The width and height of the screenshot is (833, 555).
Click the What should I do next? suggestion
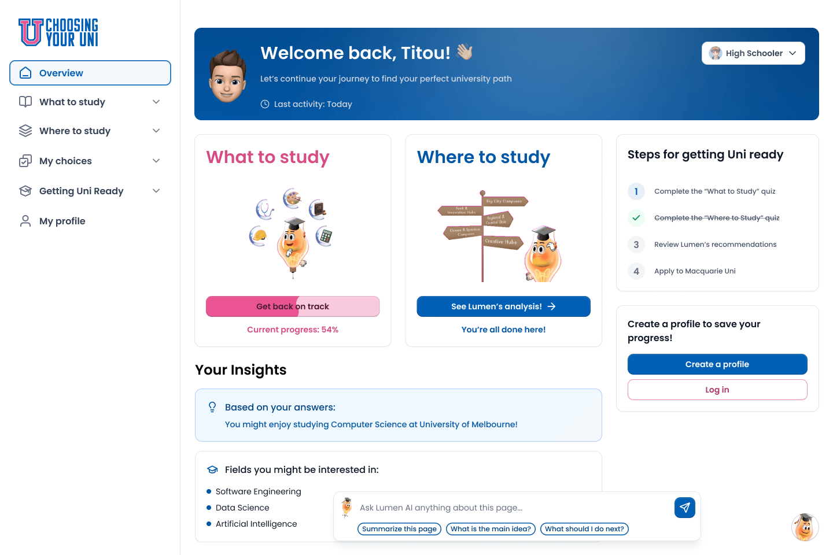click(584, 529)
